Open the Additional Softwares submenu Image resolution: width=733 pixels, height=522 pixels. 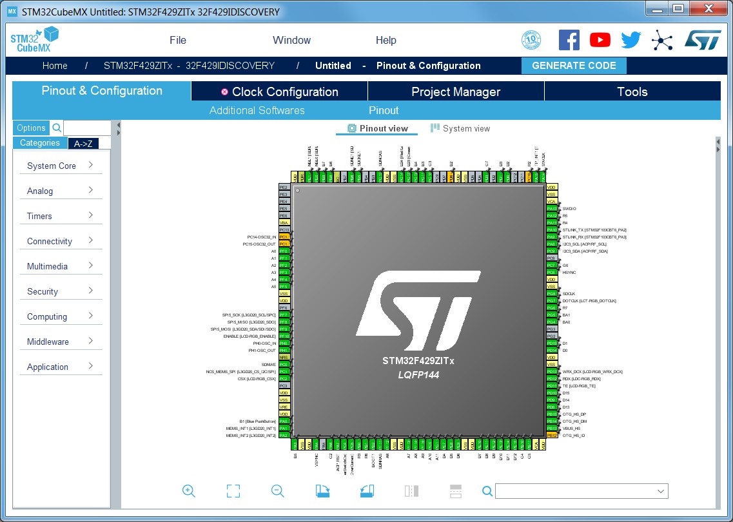tap(257, 110)
